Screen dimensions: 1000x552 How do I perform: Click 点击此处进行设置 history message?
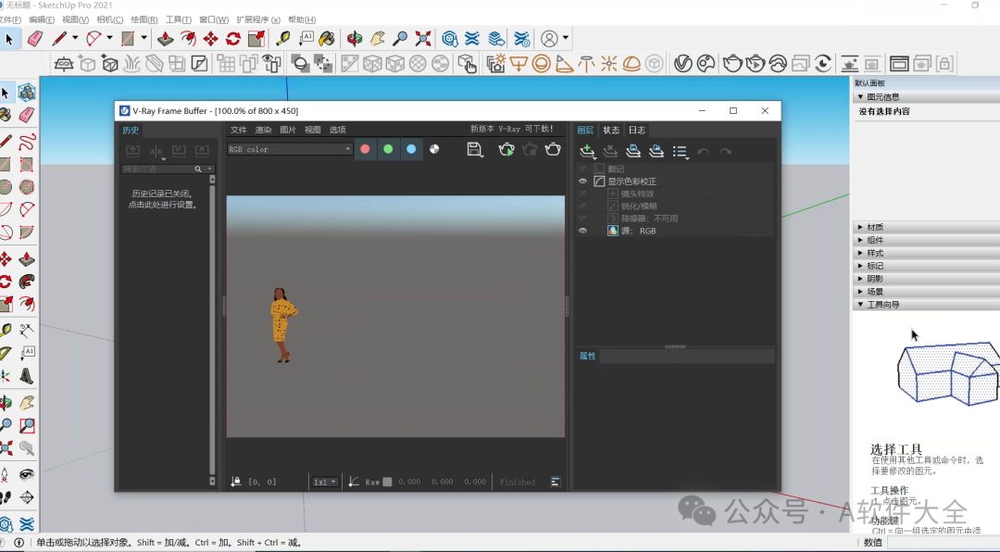tap(162, 205)
